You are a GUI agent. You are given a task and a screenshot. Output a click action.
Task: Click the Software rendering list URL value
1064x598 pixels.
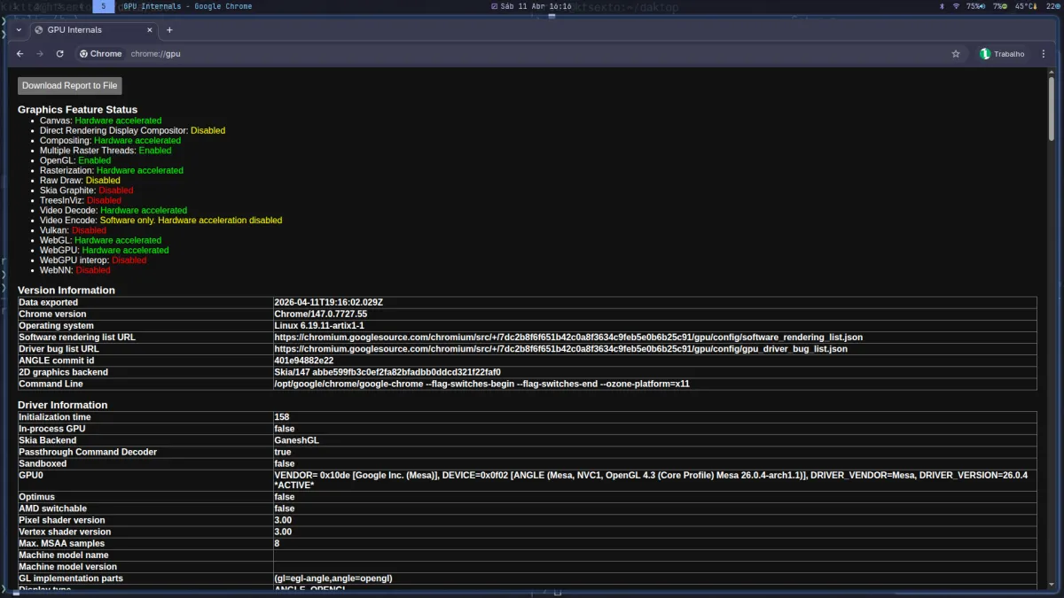(x=567, y=338)
